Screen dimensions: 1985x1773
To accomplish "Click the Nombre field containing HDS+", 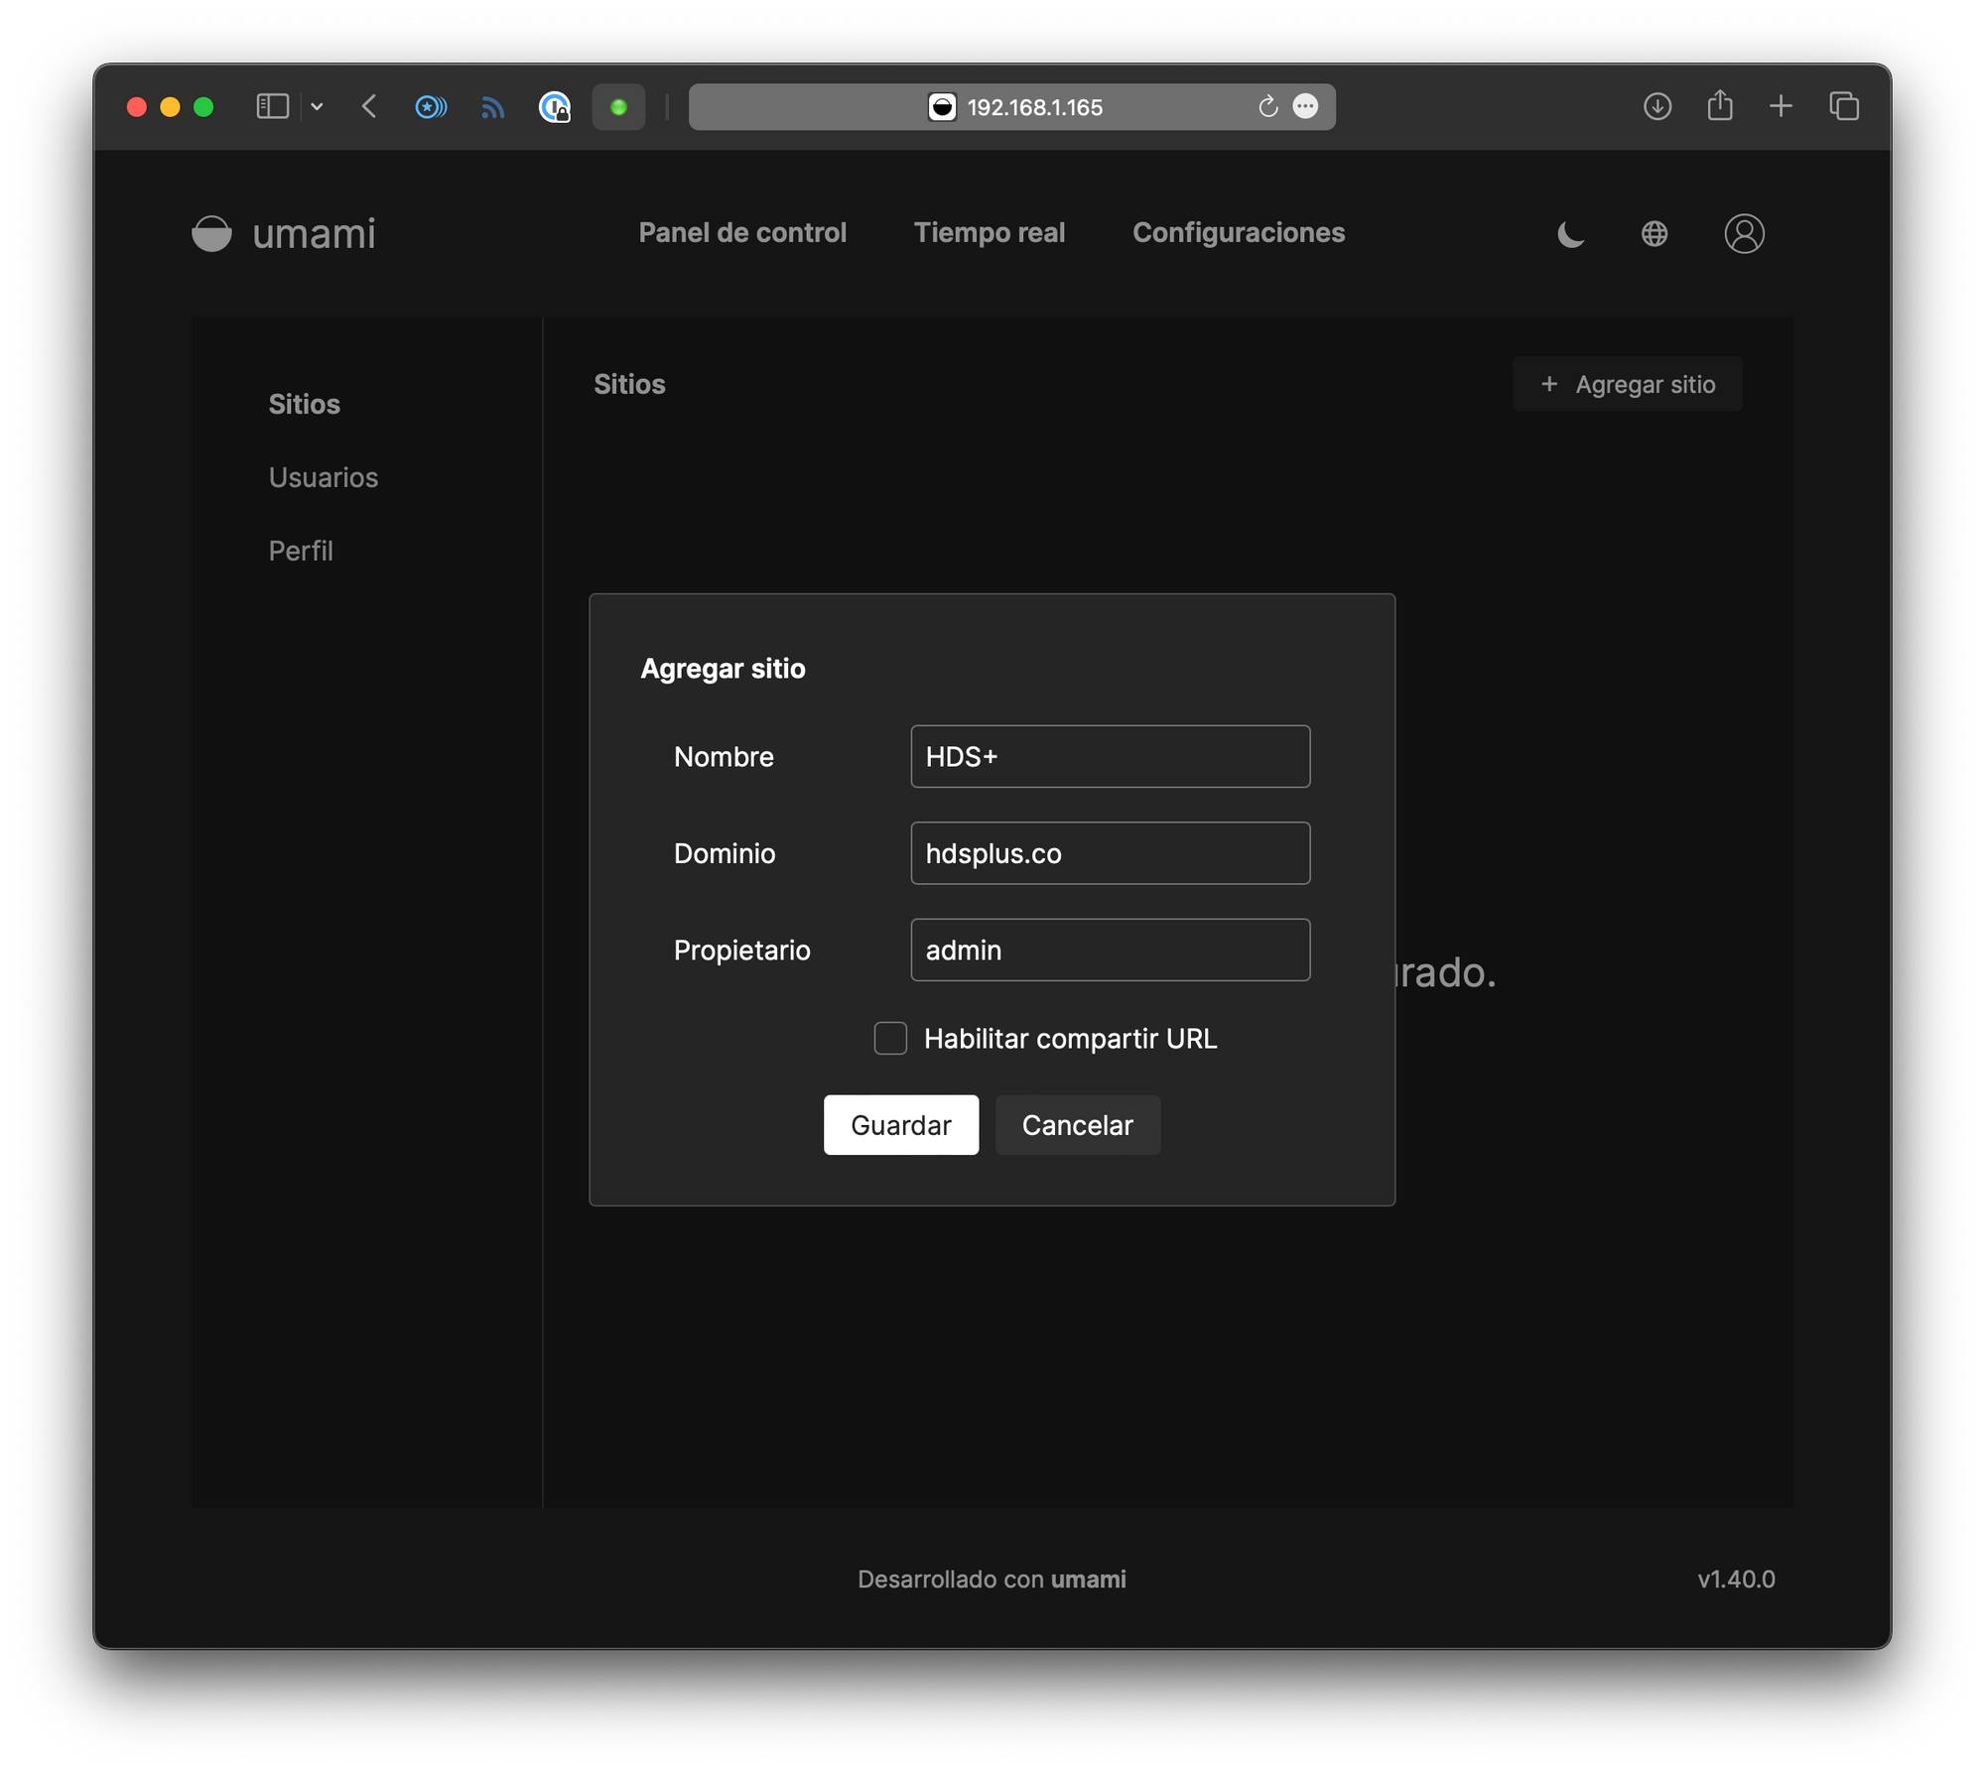I will click(1110, 757).
